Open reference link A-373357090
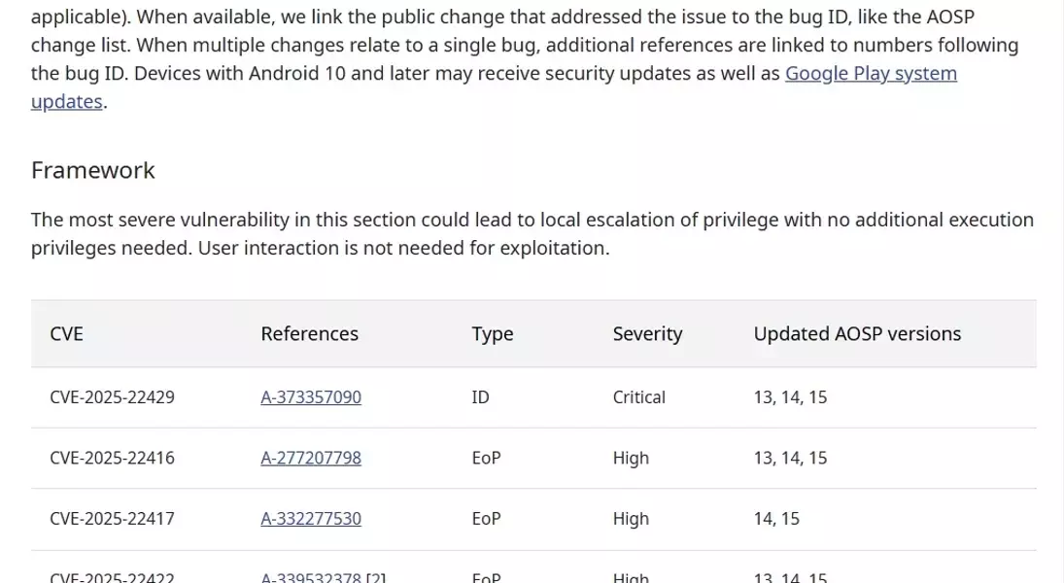This screenshot has width=1064, height=583. click(311, 397)
